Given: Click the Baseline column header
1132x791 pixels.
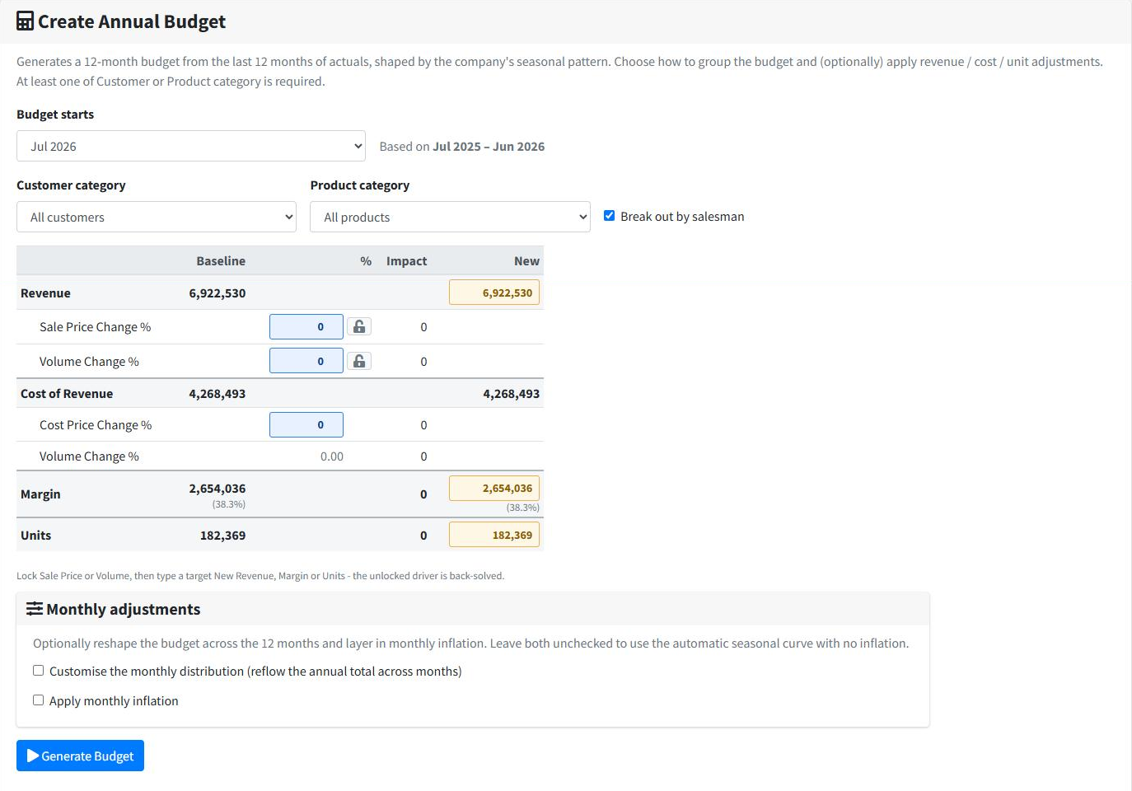Looking at the screenshot, I should pos(221,260).
